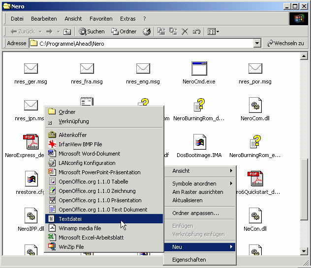Image resolution: width=311 pixels, height=268 pixels.
Task: Select the nrestore.cfg file icon
Action: (x=31, y=179)
